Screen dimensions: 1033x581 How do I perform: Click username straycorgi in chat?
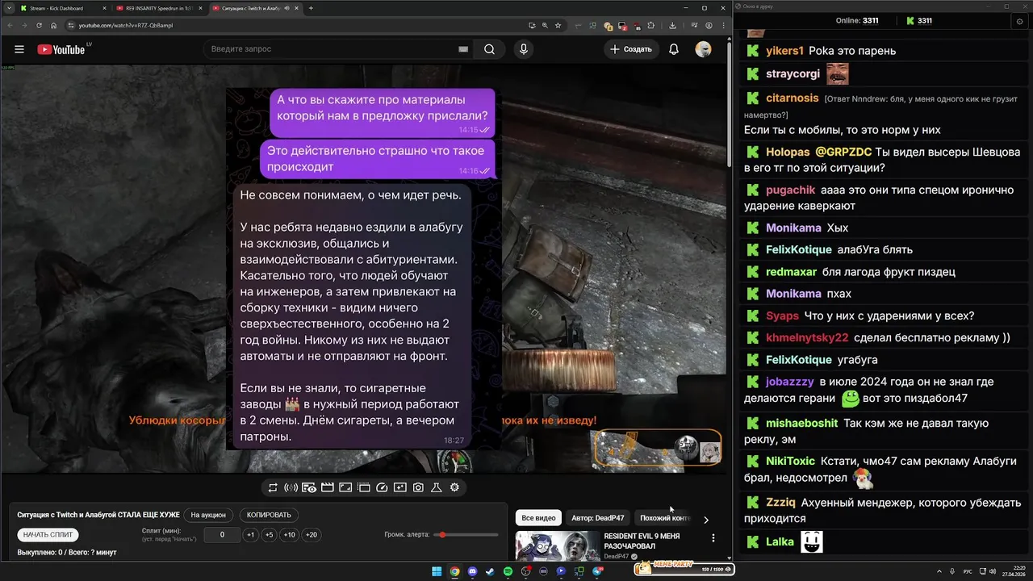tap(793, 73)
